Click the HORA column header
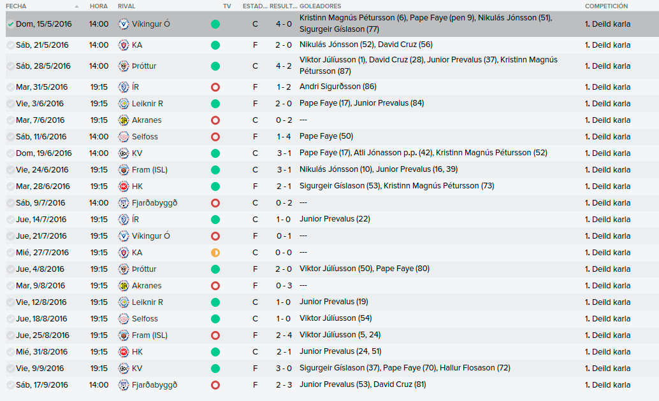 98,6
